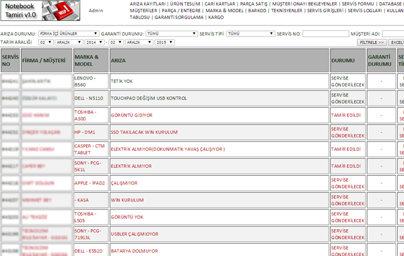Expand ARIZA DURUMU dropdown
404x256 pixels.
[69, 34]
